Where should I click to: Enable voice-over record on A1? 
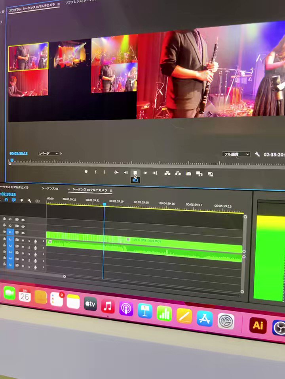click(36, 241)
